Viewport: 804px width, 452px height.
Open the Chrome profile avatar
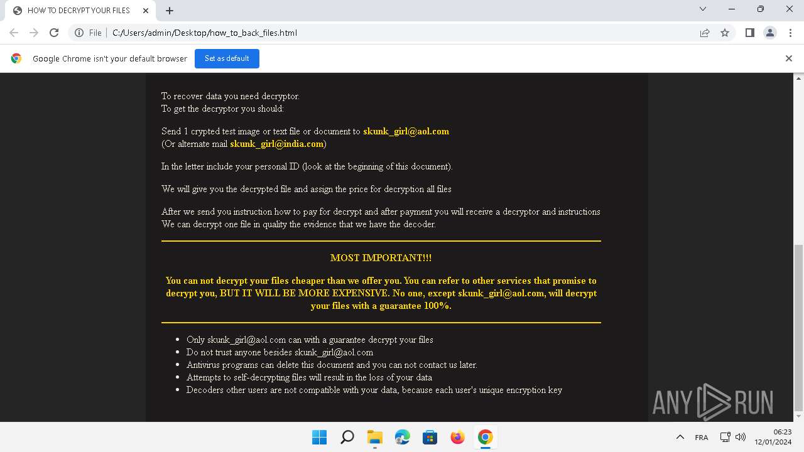click(x=770, y=33)
